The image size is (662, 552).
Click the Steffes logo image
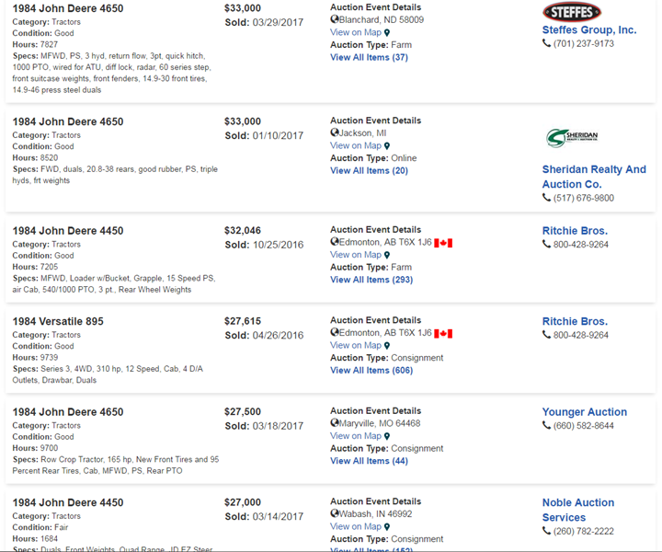tap(572, 12)
